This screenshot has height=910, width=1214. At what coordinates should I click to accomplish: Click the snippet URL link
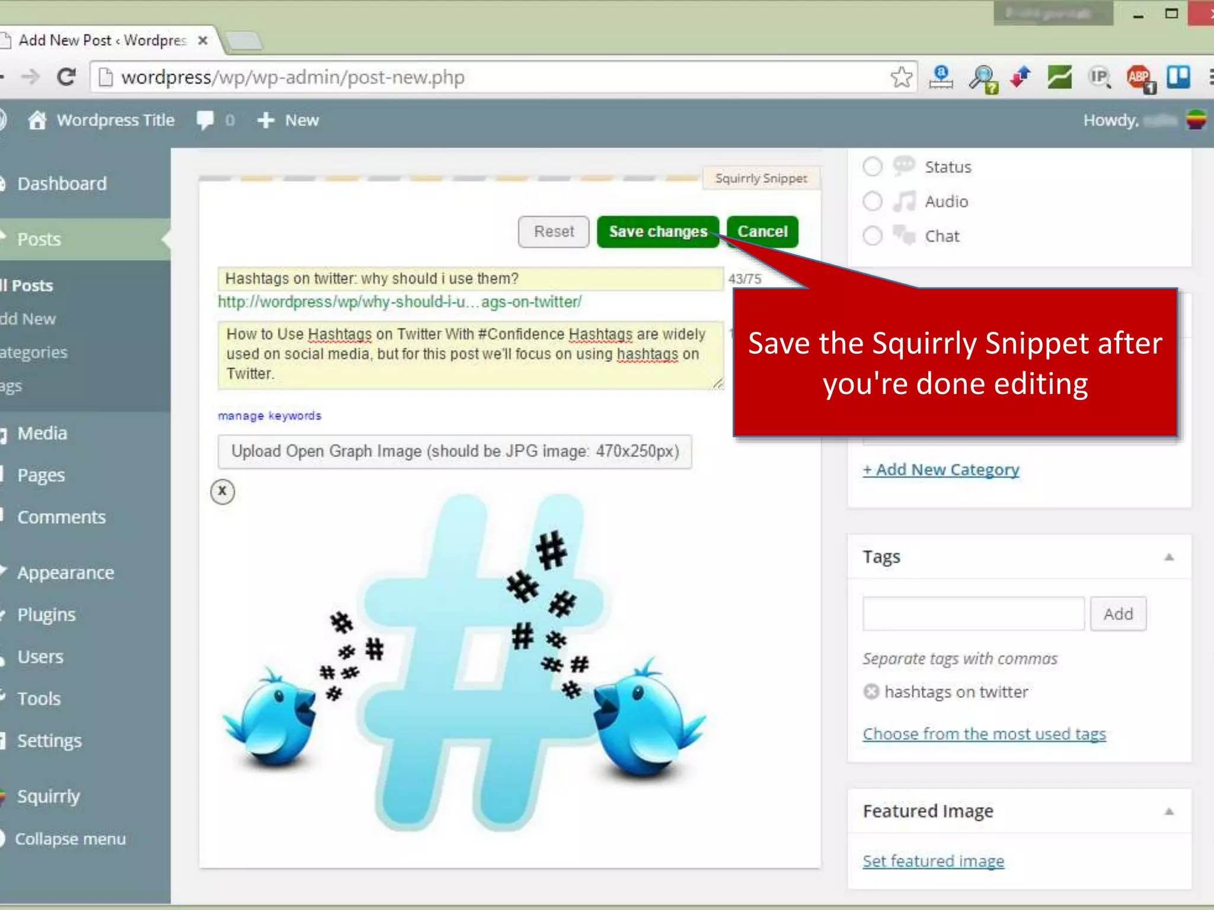pyautogui.click(x=400, y=302)
